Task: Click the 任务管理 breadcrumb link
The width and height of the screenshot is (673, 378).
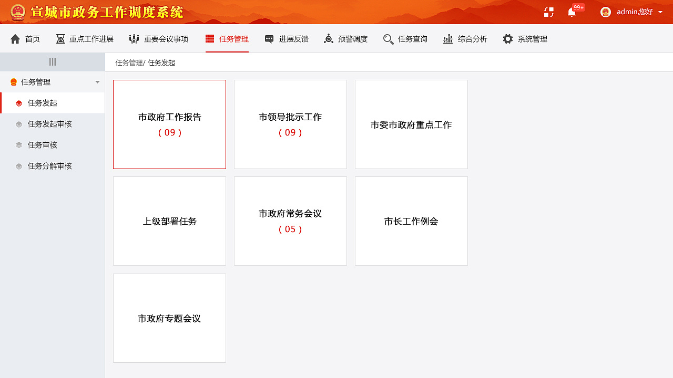Action: point(128,62)
